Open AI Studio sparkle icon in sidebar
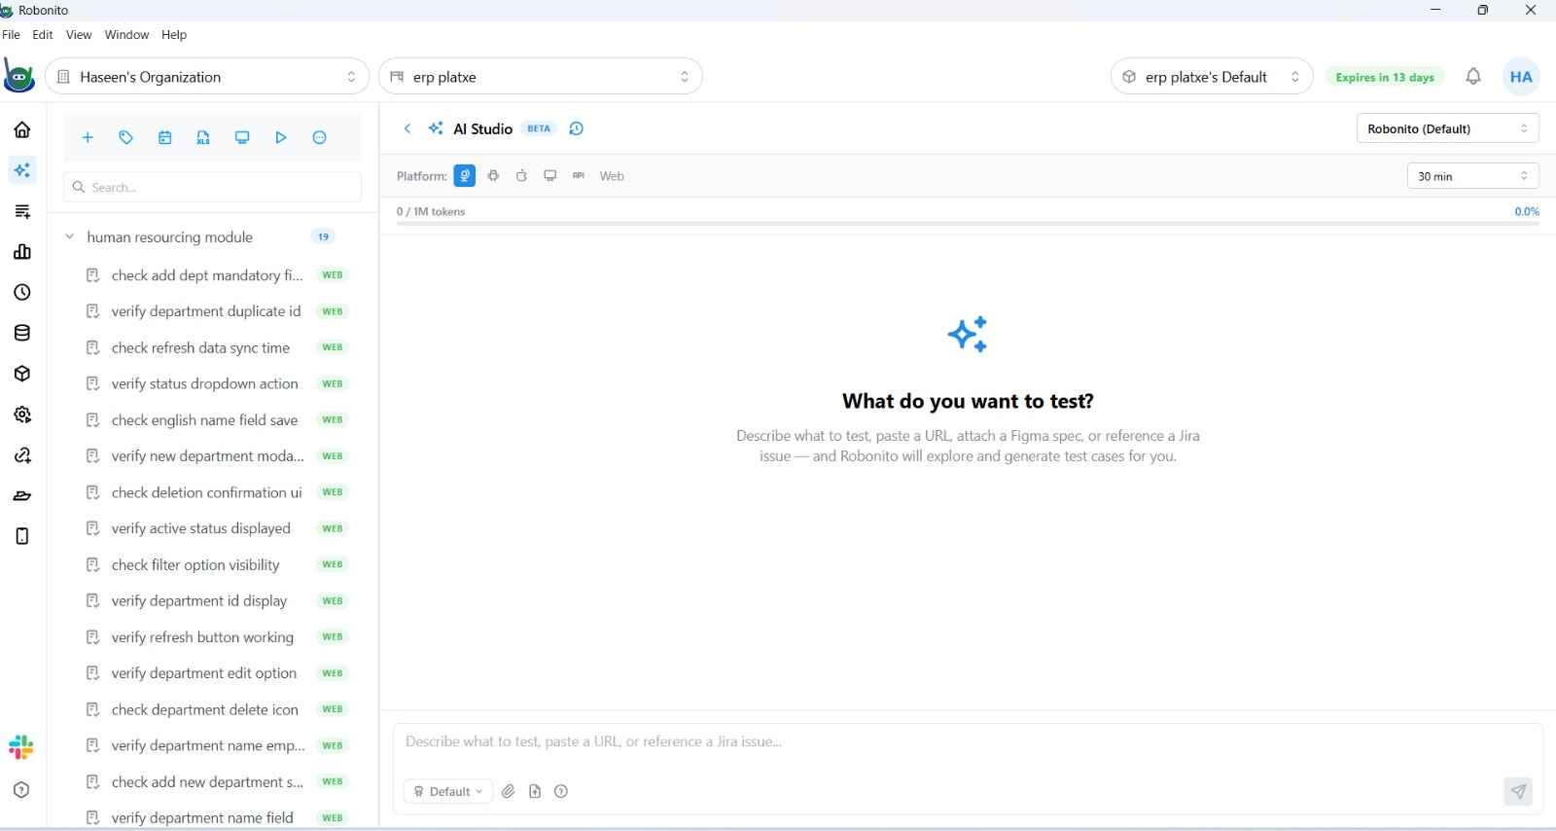 coord(21,170)
